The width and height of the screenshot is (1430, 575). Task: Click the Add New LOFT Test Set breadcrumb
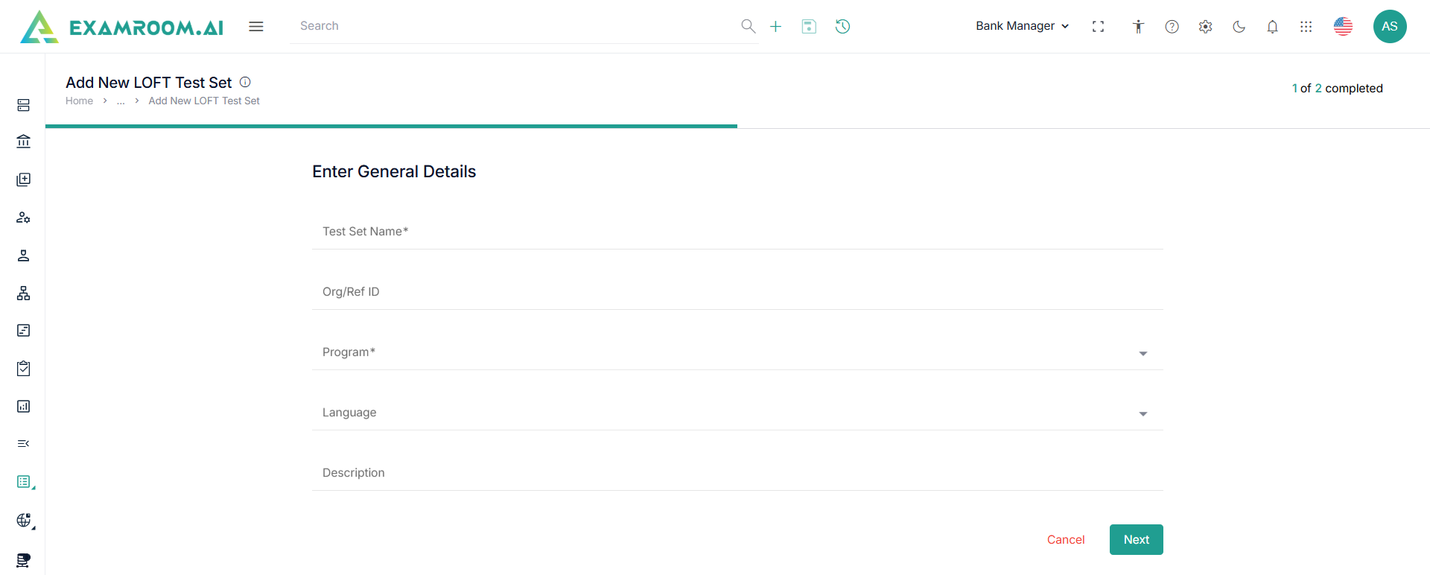(204, 101)
